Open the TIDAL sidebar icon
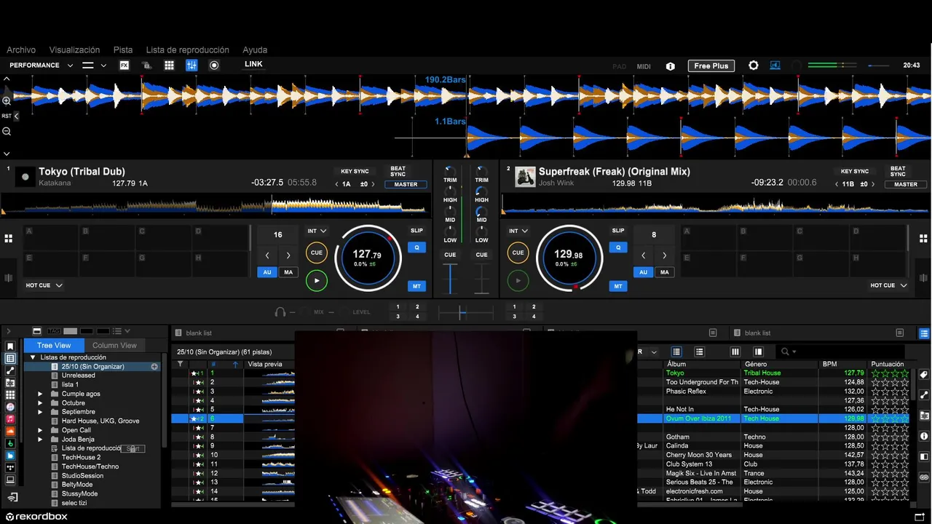Viewport: 932px width, 524px height. (10, 467)
